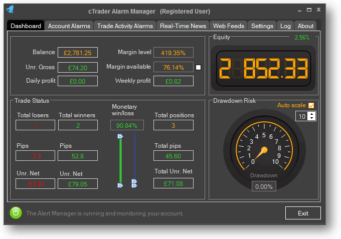Click the winners Pips value 52.8
Screen dimensions: 341x239
[78, 155]
